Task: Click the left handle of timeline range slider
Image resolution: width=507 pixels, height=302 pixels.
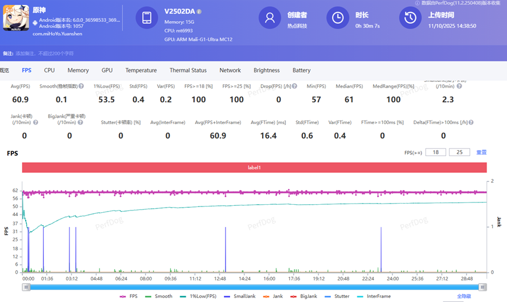Action: (26, 287)
